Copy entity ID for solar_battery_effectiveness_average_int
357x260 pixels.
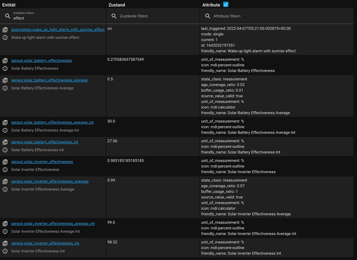[5, 122]
